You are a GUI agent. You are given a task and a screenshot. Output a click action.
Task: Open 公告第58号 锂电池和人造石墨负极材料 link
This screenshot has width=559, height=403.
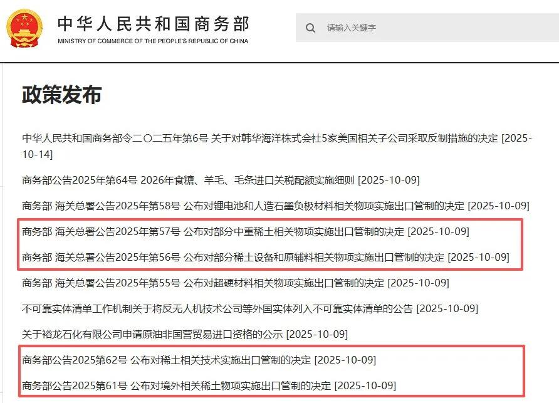tap(276, 206)
